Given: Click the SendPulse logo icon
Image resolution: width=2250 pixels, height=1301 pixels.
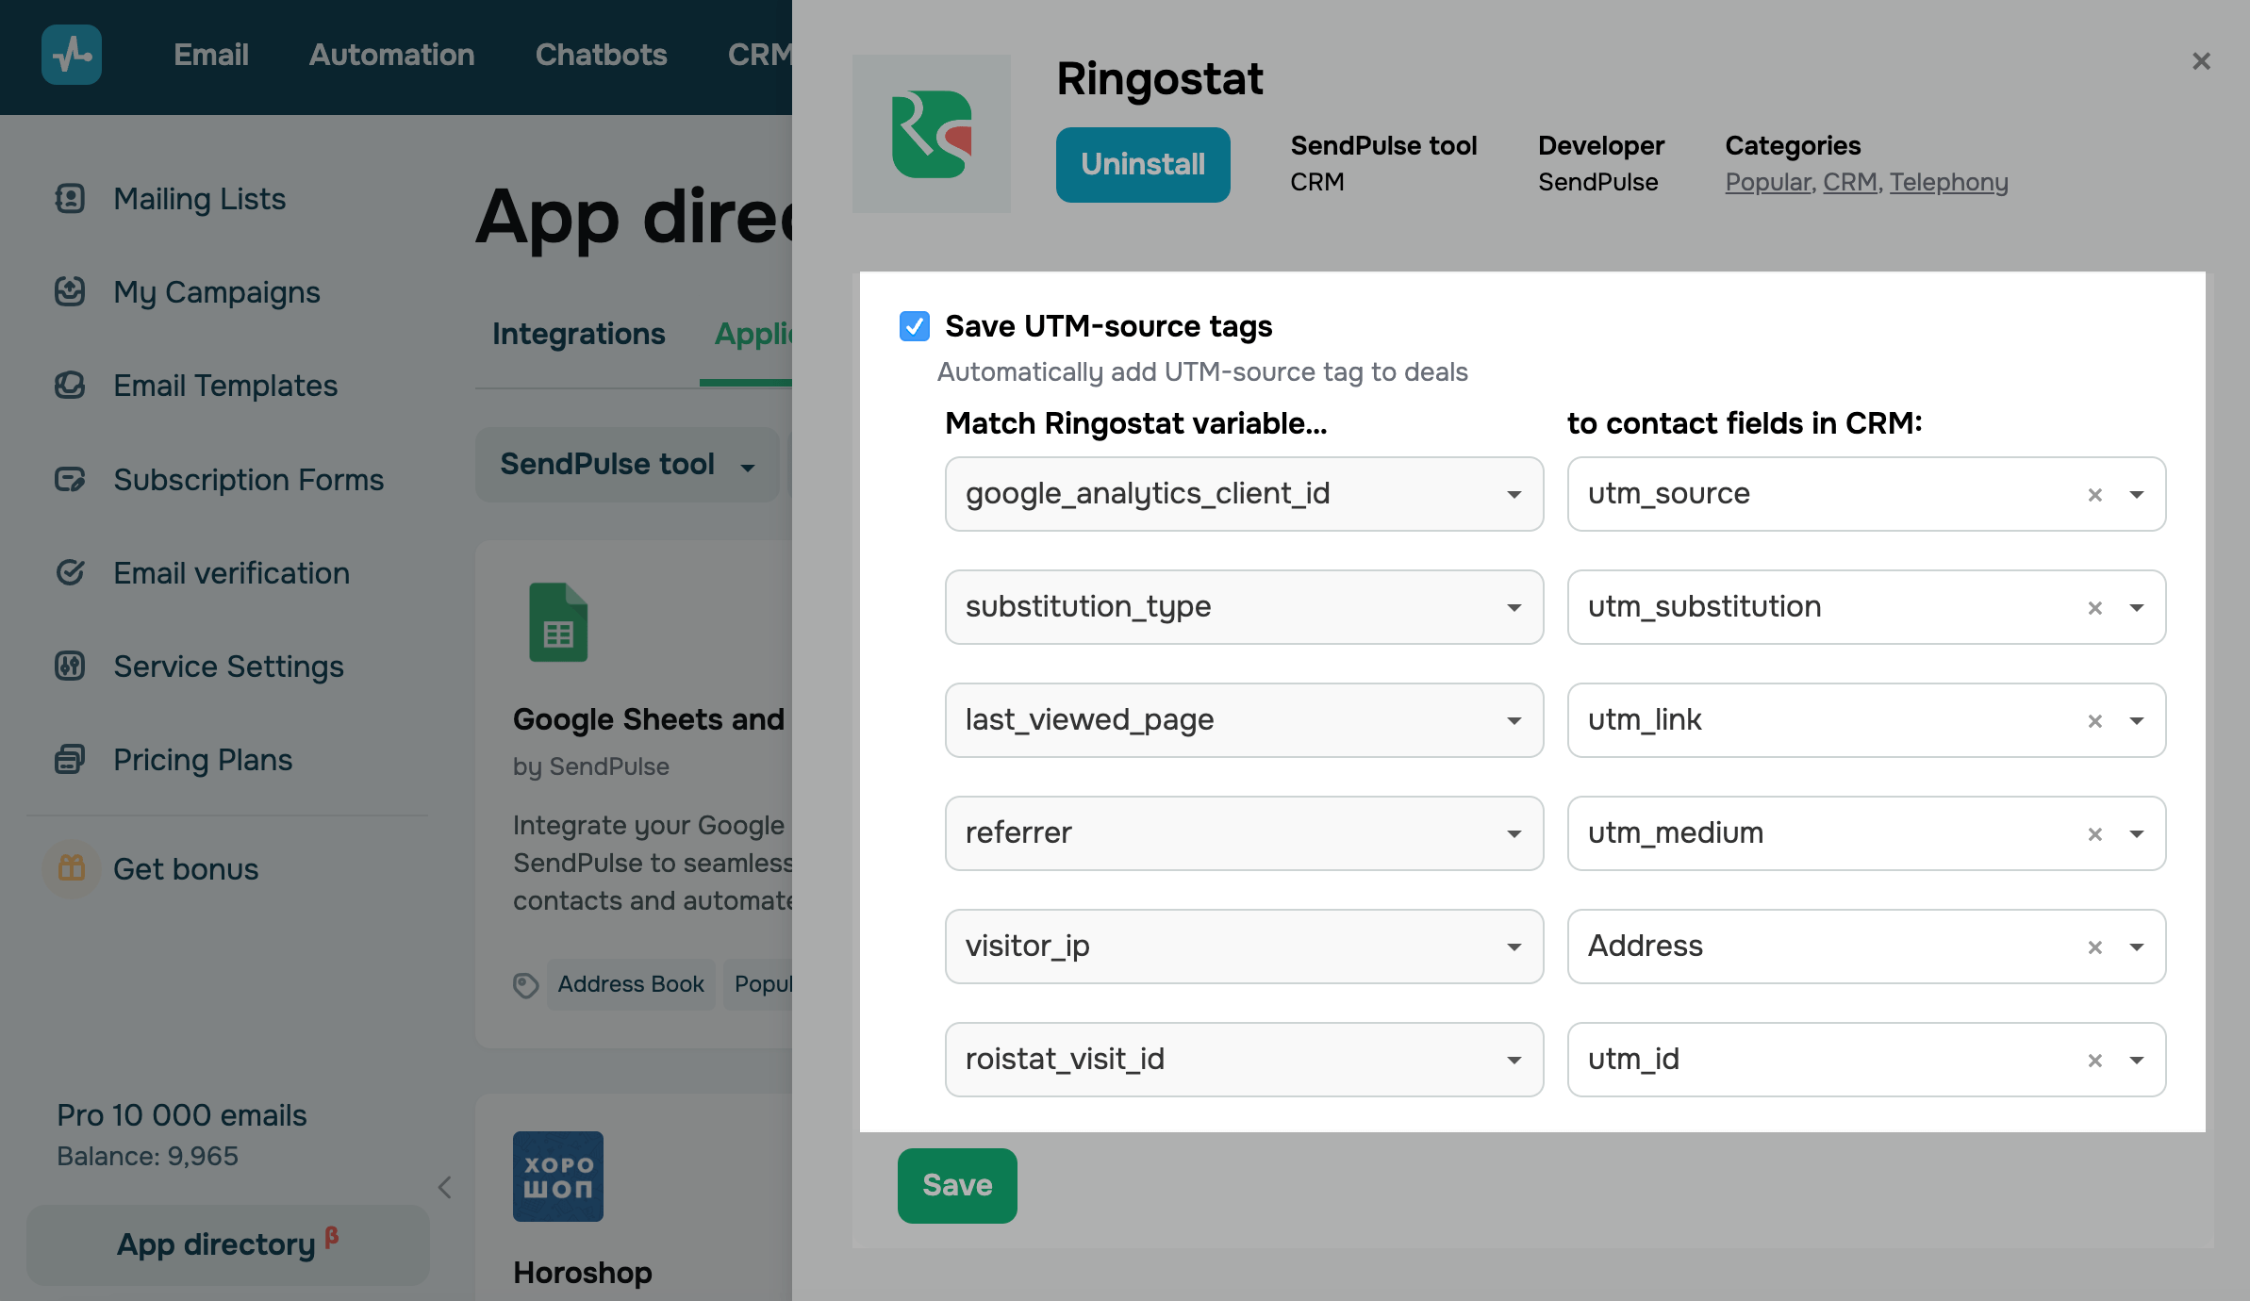Looking at the screenshot, I should coord(72,55).
